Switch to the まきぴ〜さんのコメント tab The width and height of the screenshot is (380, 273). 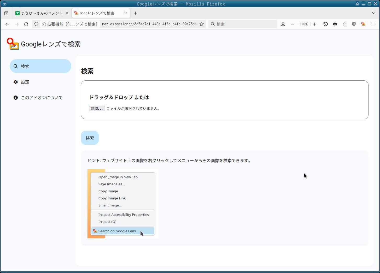41,13
